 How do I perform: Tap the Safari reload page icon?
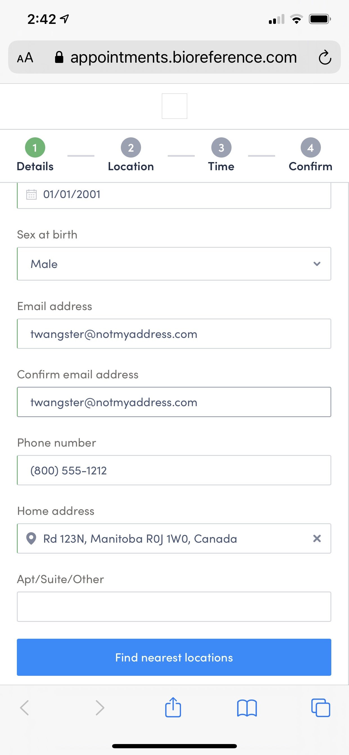pos(325,58)
